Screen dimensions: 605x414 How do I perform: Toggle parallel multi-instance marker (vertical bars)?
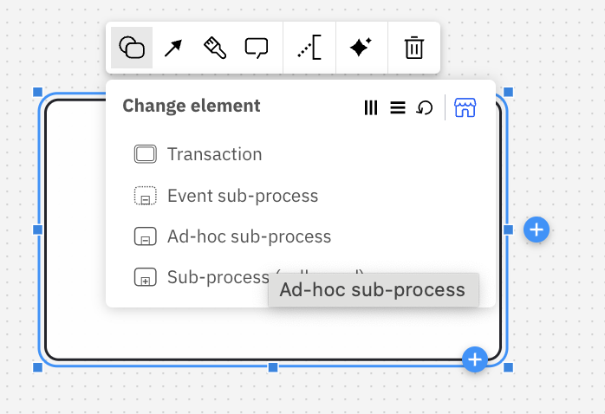[371, 107]
